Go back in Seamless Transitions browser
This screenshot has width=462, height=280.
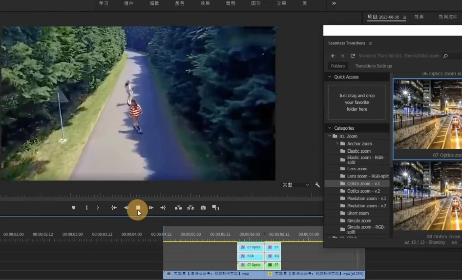click(x=333, y=56)
